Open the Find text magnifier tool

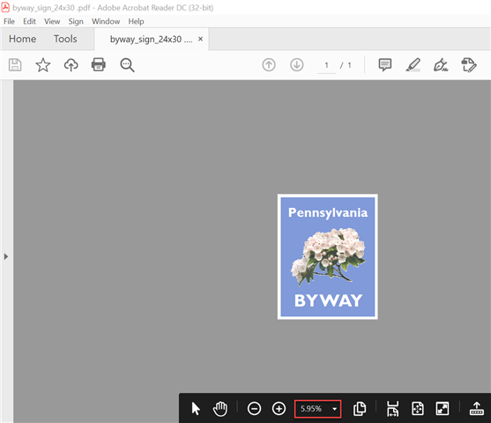point(127,65)
